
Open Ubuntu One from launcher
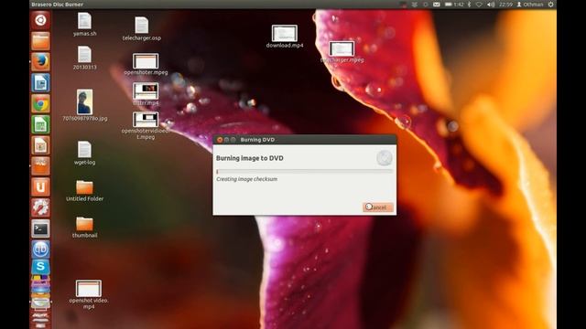40,187
